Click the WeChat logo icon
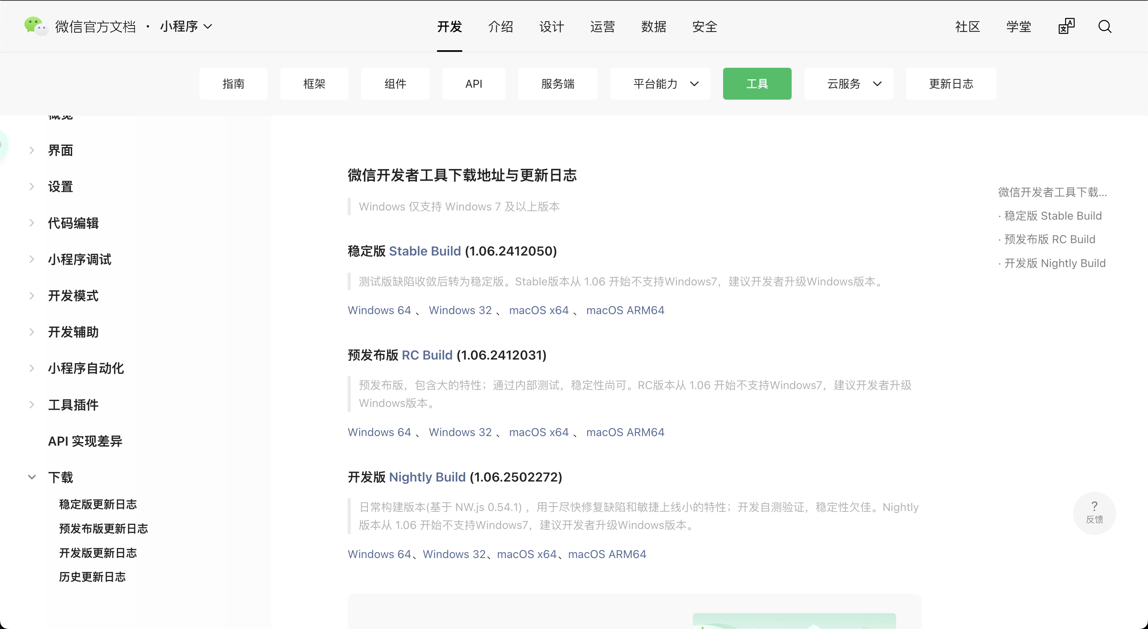Viewport: 1148px width, 629px height. (x=35, y=26)
